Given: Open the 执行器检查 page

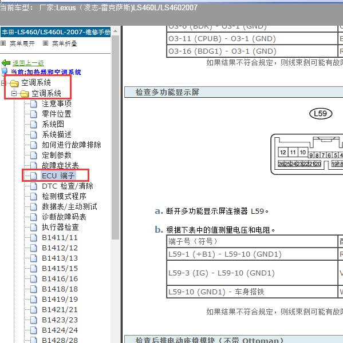Looking at the screenshot, I should (x=60, y=228).
